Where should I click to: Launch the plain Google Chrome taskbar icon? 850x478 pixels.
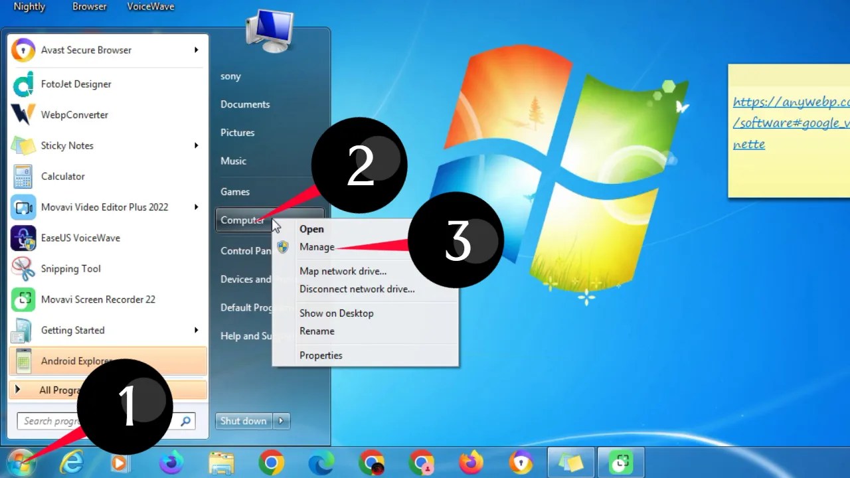(x=271, y=463)
